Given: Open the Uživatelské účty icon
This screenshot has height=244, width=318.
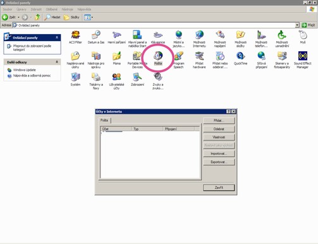Looking at the screenshot, I should tap(116, 81).
